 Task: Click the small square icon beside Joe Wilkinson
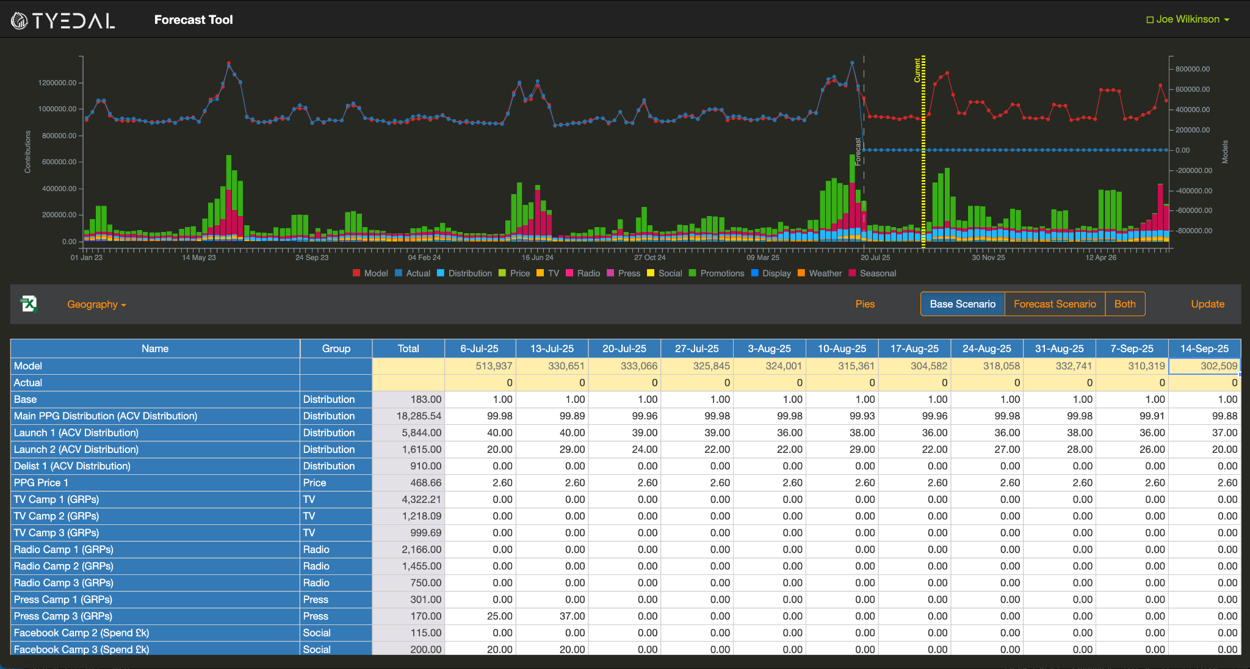1150,19
